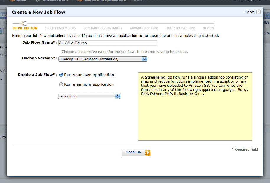The image size is (270, 183).
Task: Click the CloudWatch tab icon in header
Action: click(x=37, y=1)
